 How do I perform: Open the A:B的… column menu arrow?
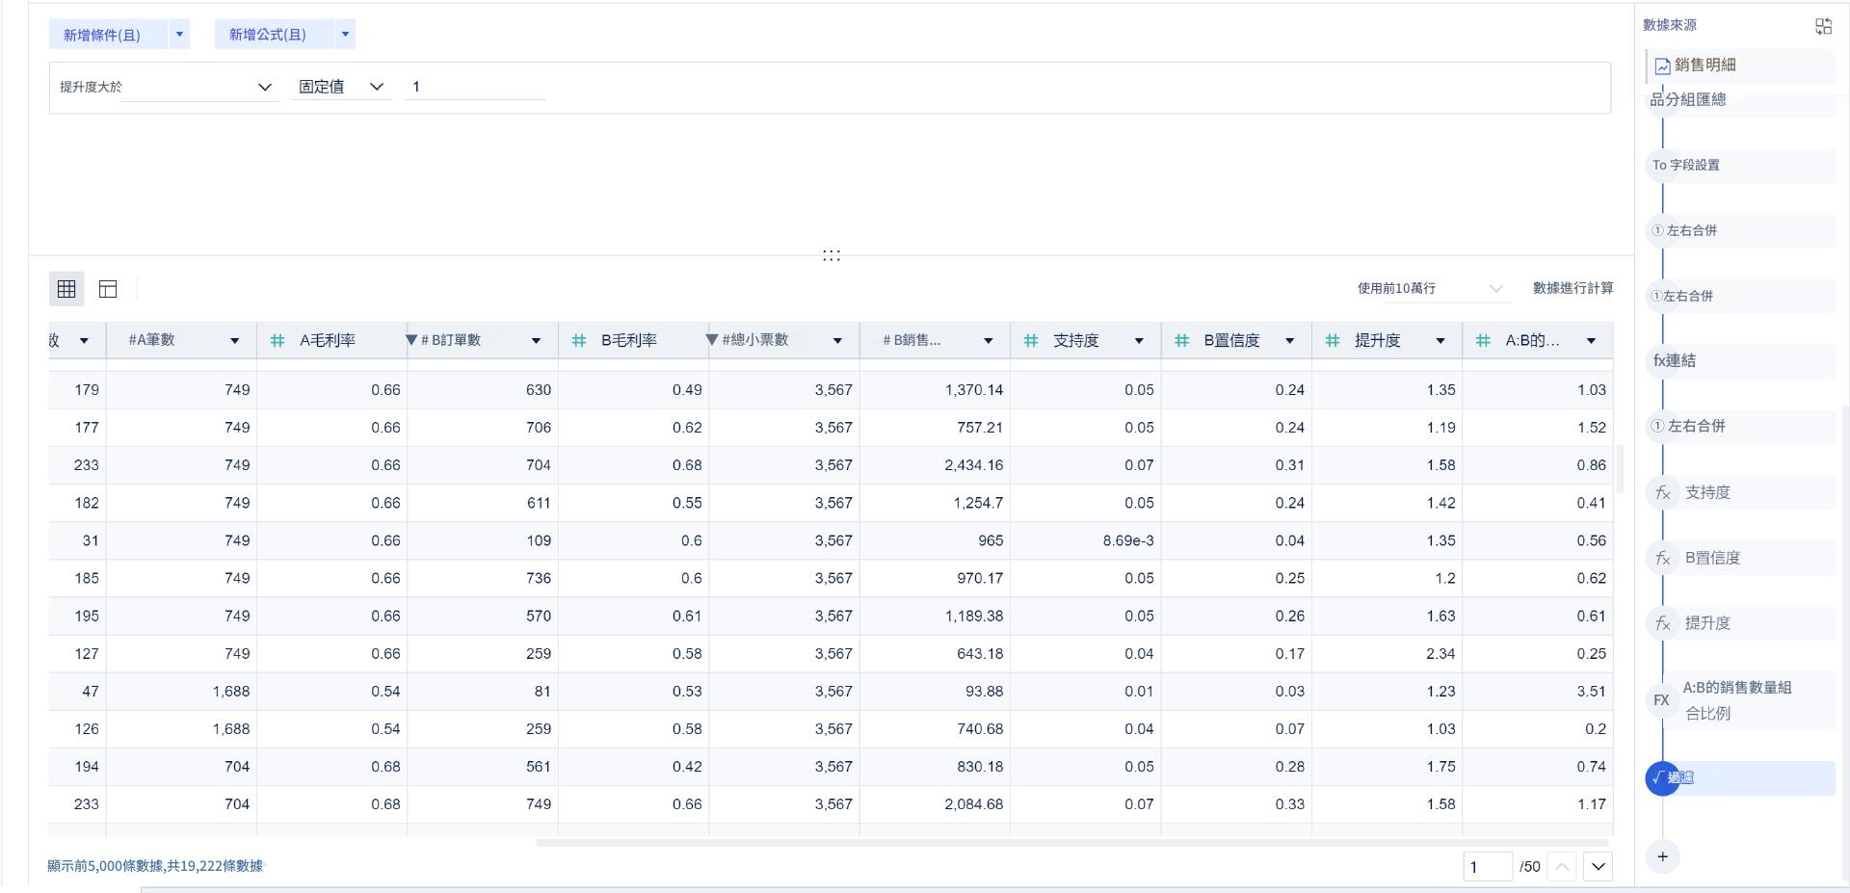tap(1591, 341)
